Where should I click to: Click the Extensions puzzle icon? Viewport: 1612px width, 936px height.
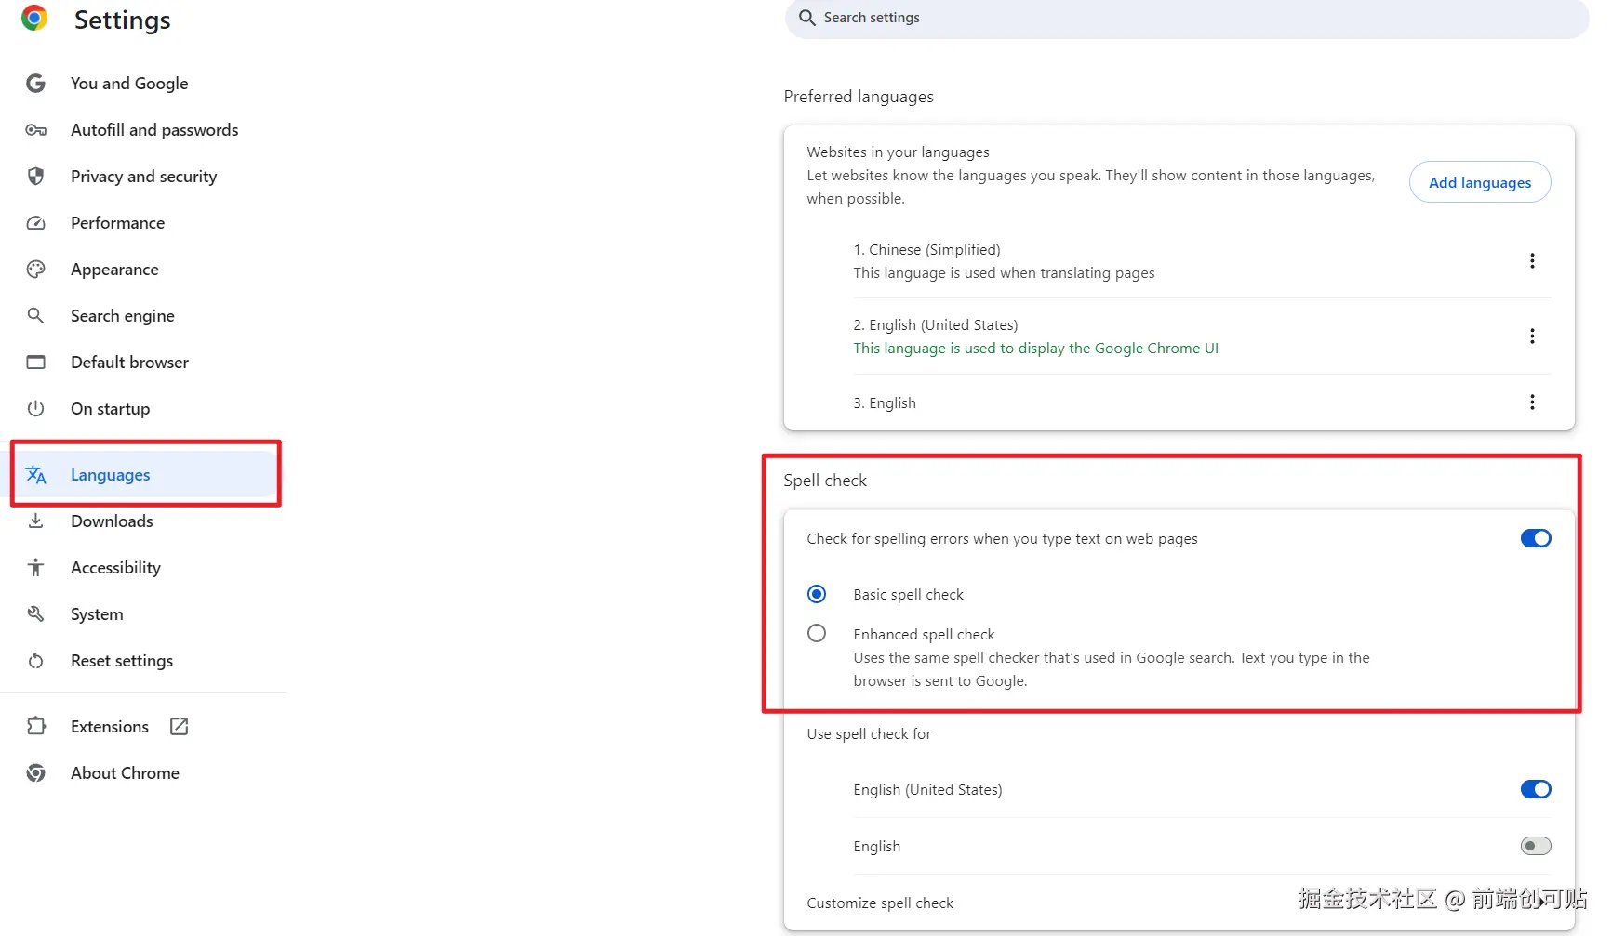coord(35,727)
